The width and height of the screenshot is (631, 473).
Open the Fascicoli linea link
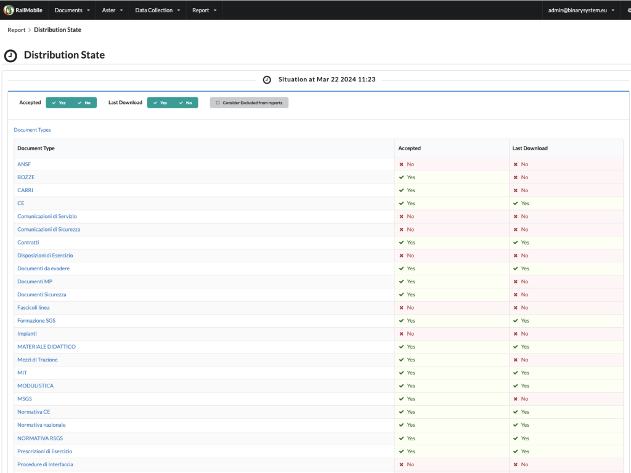click(33, 308)
